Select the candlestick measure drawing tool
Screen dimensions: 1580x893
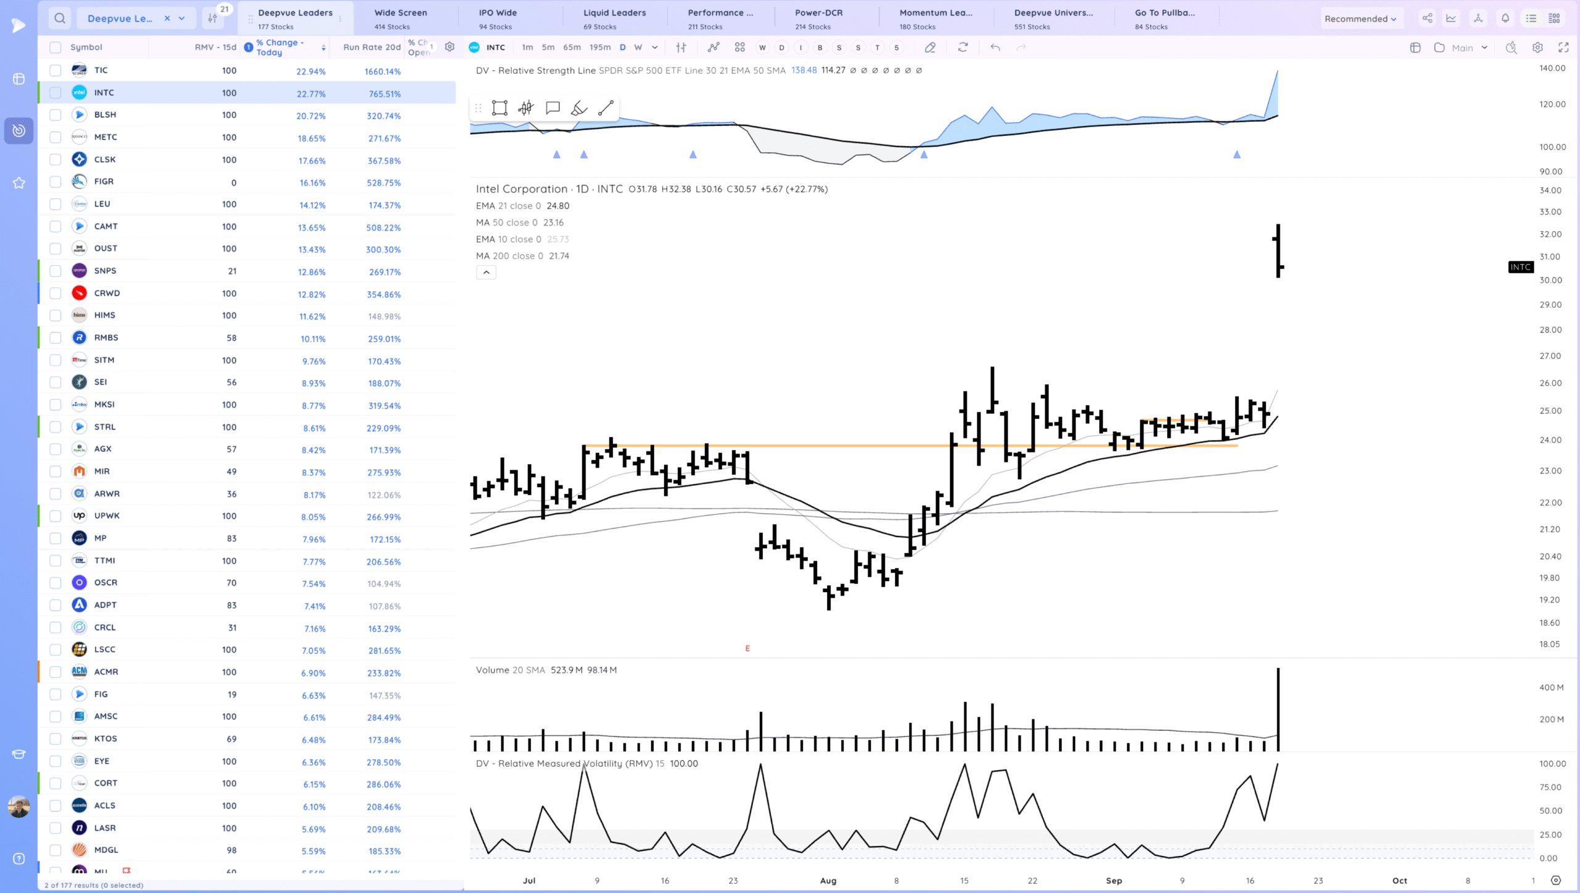(x=526, y=109)
